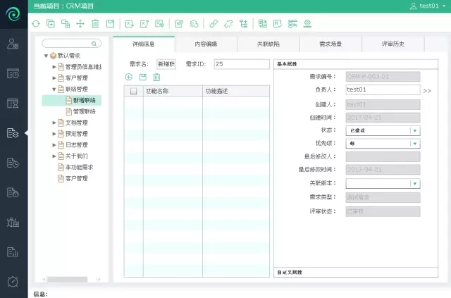
Task: Click the broken-link unlink icon
Action: [228, 23]
